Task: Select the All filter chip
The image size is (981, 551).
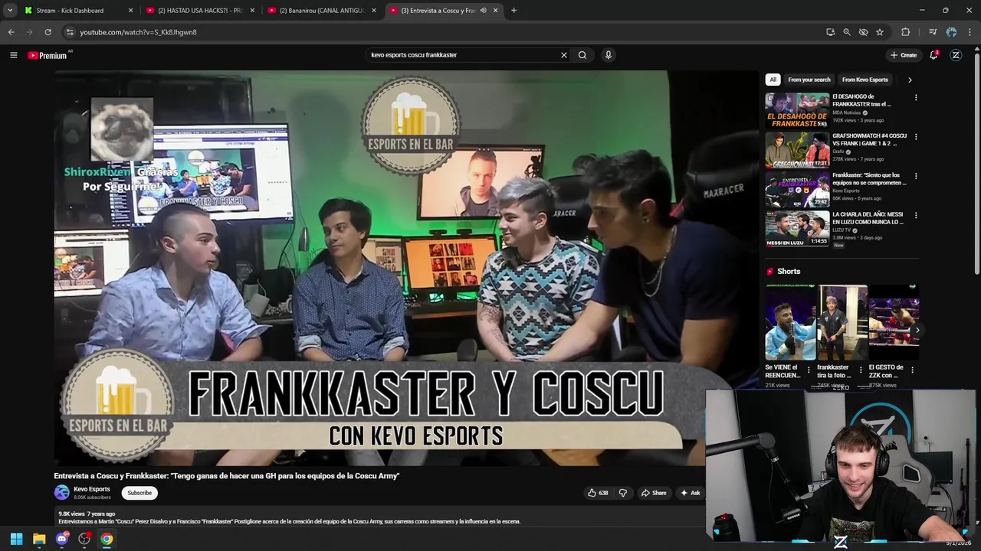Action: click(773, 80)
